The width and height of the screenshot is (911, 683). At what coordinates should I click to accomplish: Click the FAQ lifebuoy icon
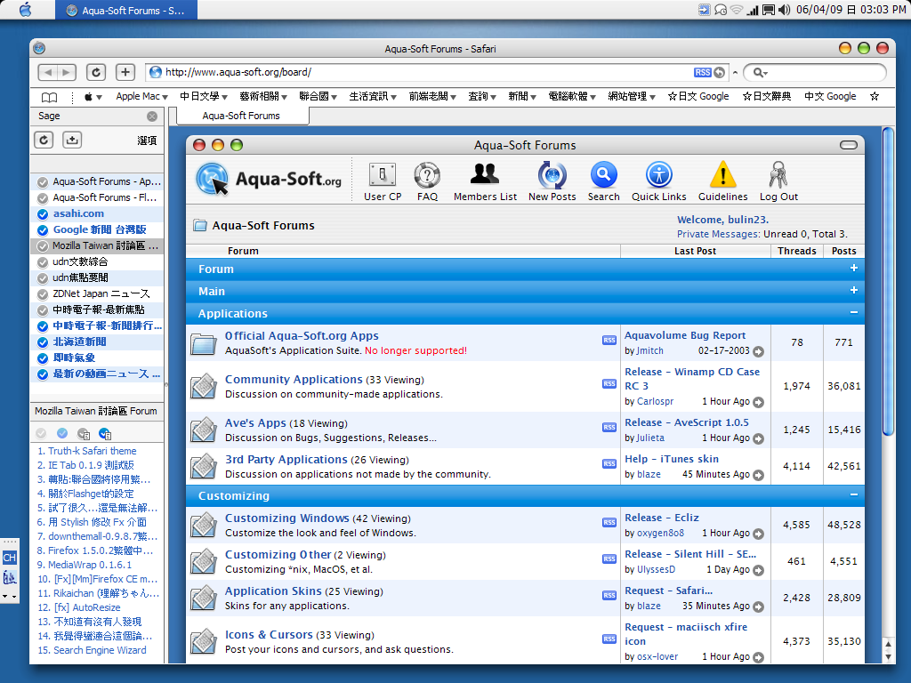click(427, 174)
